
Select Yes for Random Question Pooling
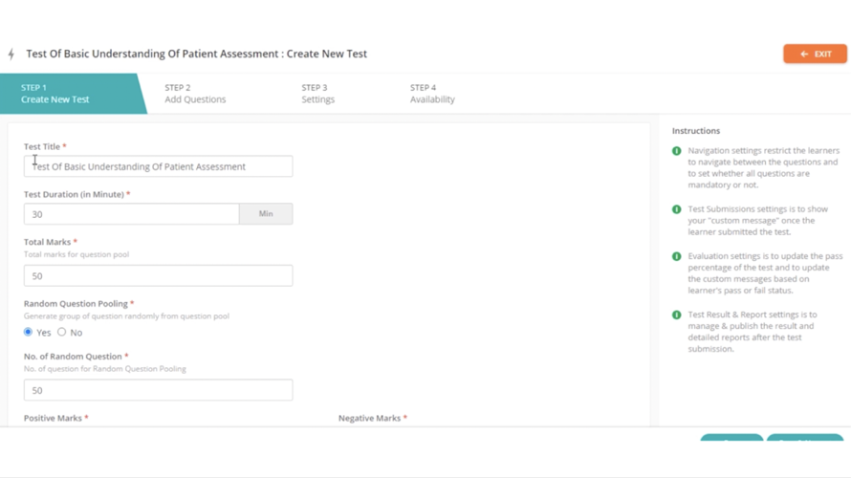point(29,332)
